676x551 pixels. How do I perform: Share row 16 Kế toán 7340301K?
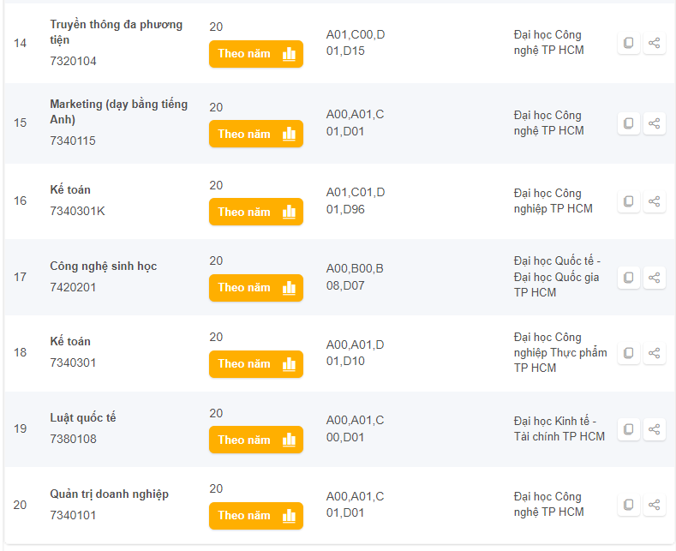(x=655, y=201)
